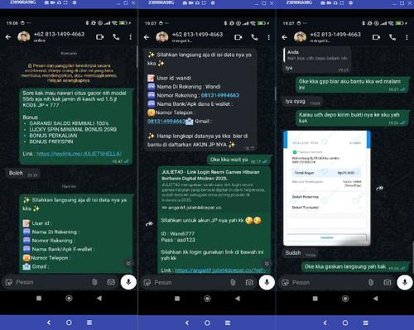Open JULIET4D link preview card
The height and width of the screenshot is (330, 414).
click(x=214, y=190)
